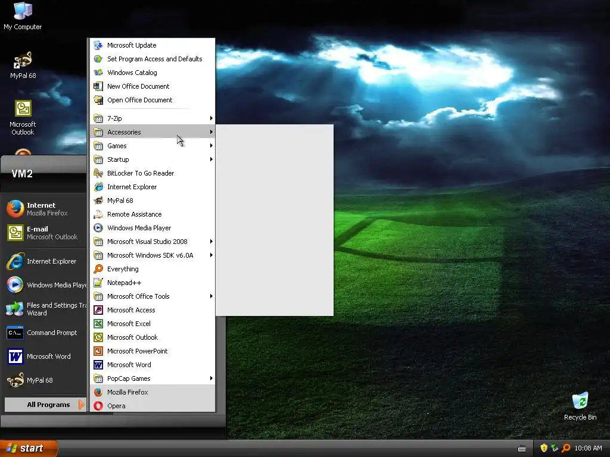The height and width of the screenshot is (457, 610).
Task: Click the Open Office Document icon
Action: (98, 100)
